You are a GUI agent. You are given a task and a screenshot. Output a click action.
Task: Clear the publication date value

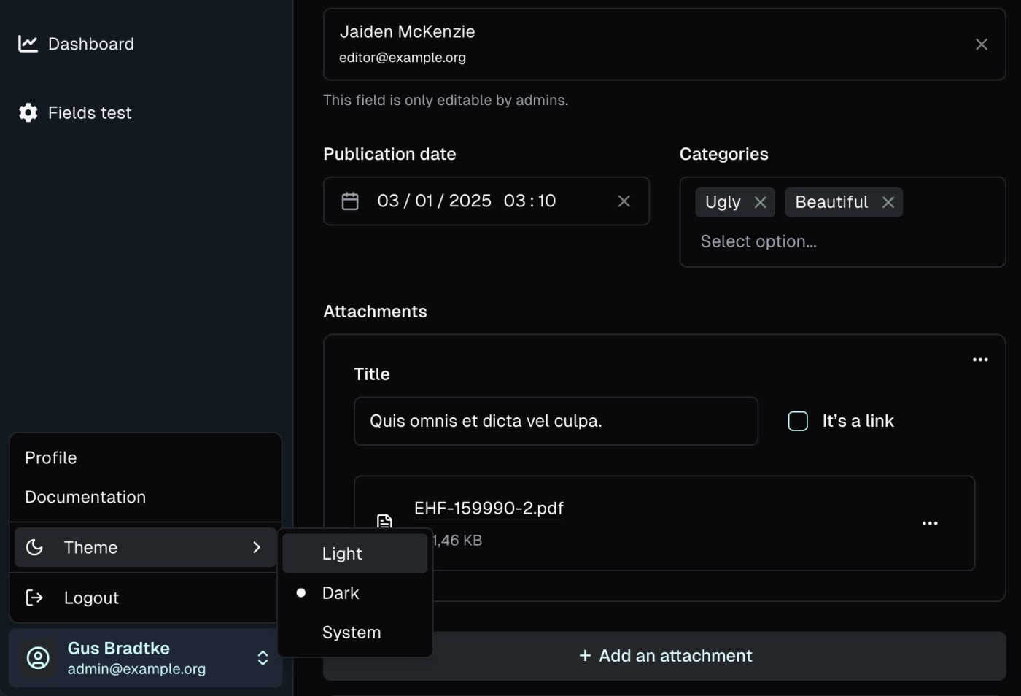(x=624, y=201)
